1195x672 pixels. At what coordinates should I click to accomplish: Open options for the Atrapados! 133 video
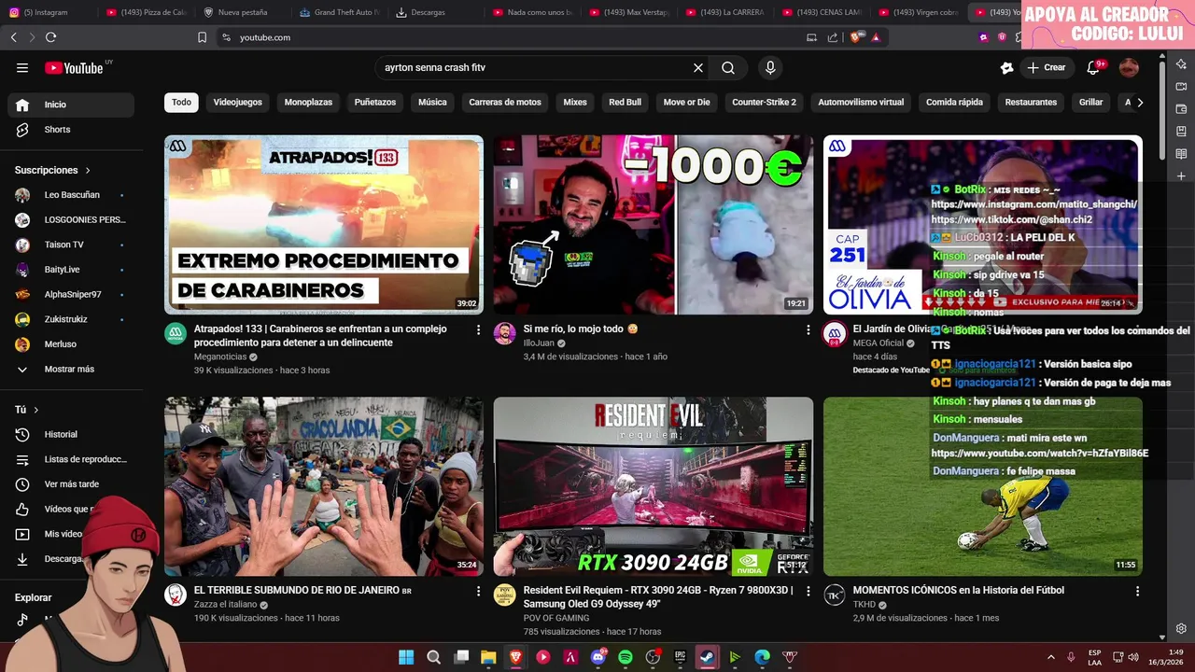pos(479,329)
